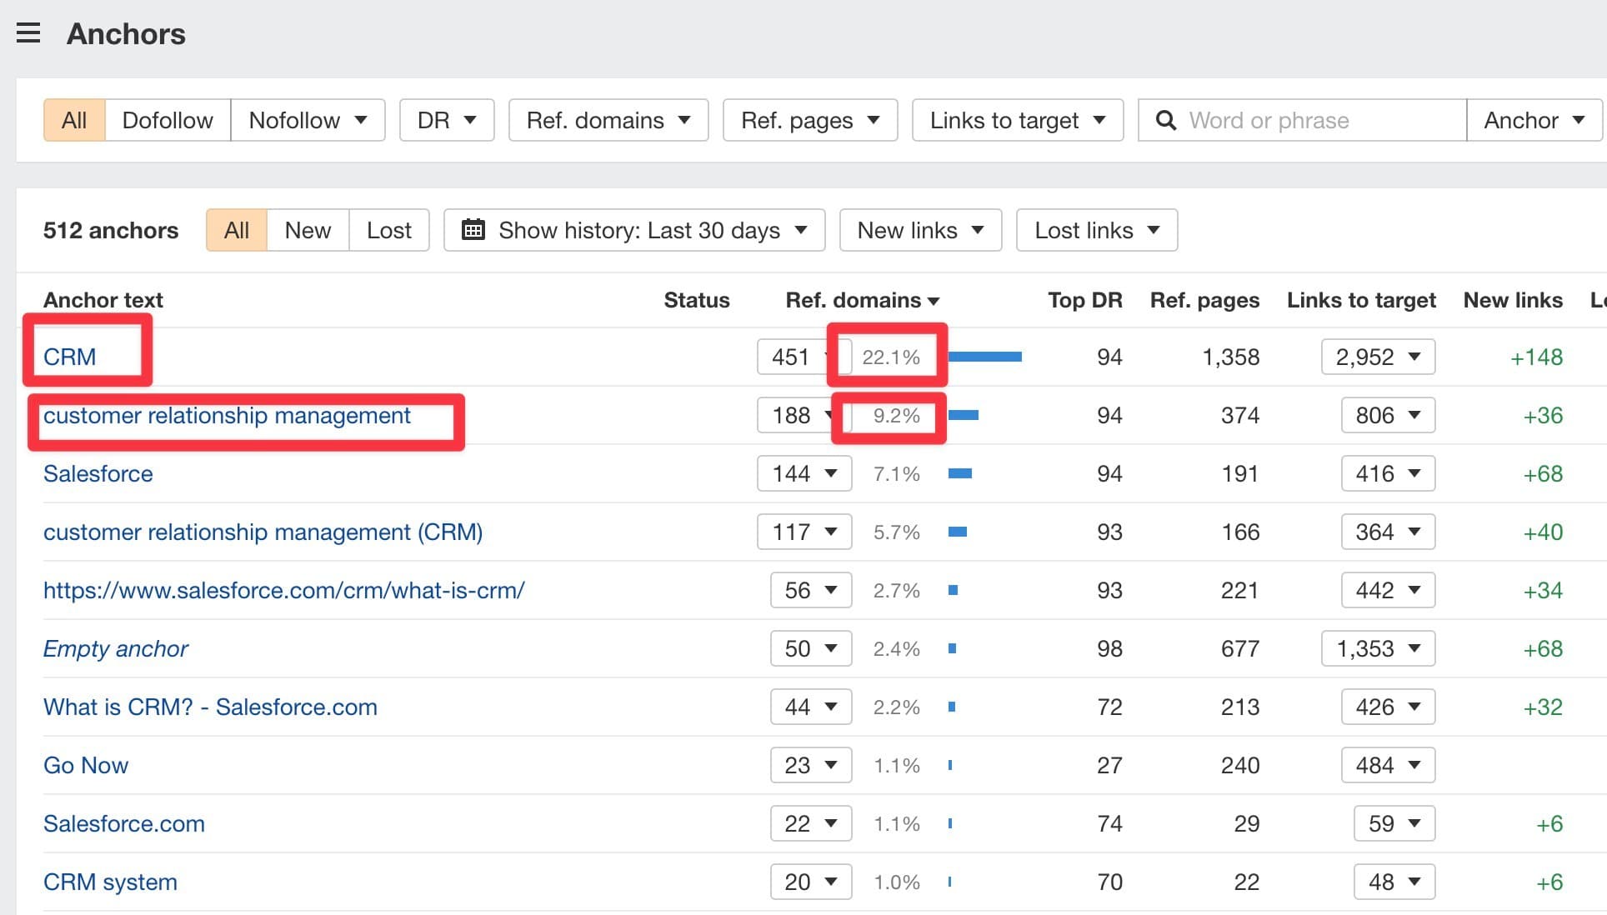This screenshot has height=915, width=1607.
Task: Open the New links dropdown
Action: point(920,230)
